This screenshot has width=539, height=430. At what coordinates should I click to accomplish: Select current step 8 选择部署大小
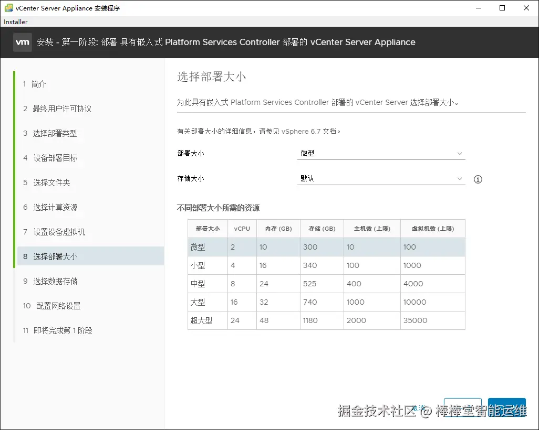[90, 256]
